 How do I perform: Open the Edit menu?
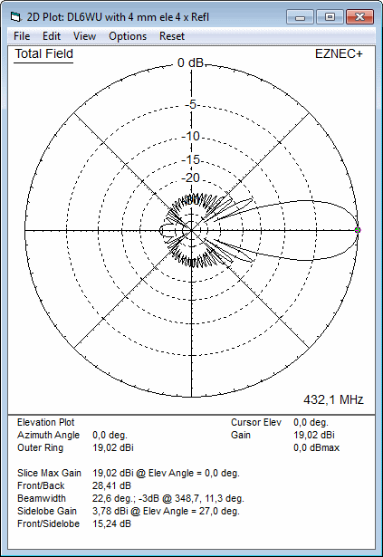click(52, 36)
